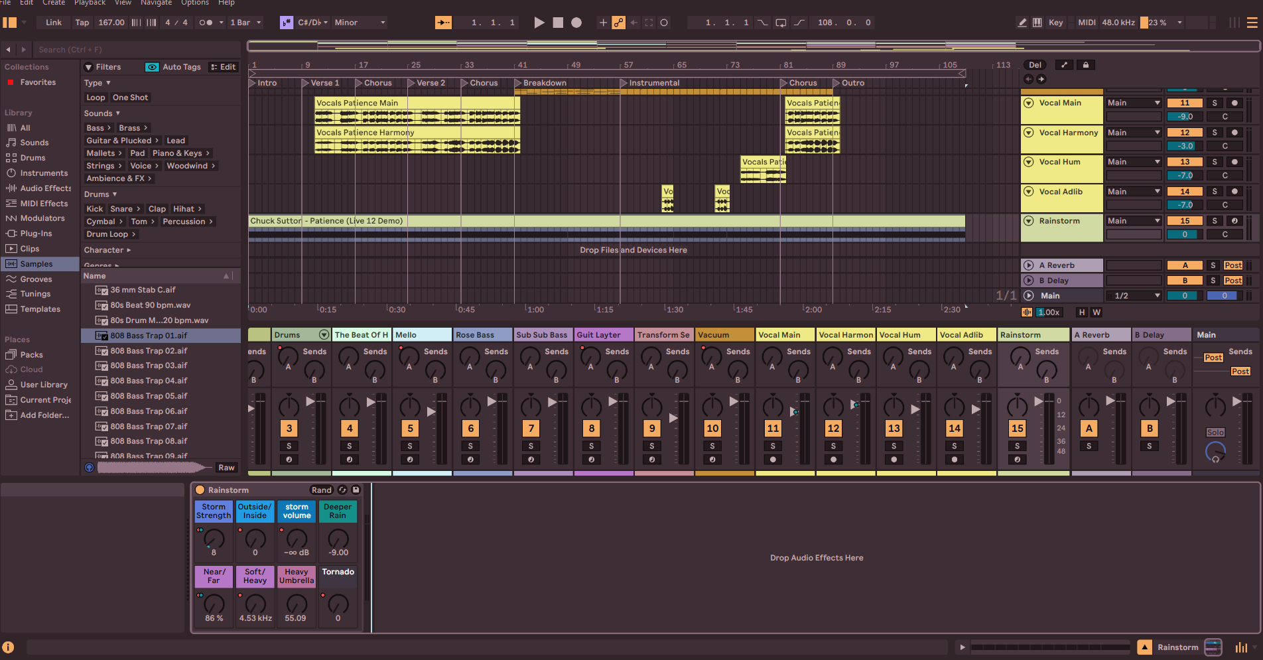
Task: Filter samples with the One Shot button
Action: click(x=131, y=97)
